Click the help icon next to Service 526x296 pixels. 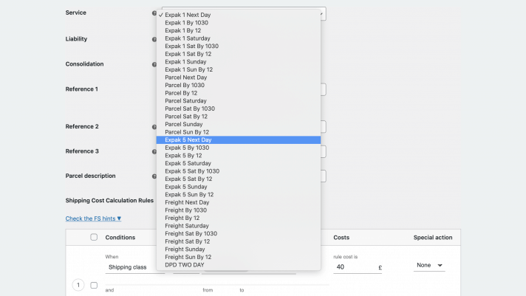[154, 13]
